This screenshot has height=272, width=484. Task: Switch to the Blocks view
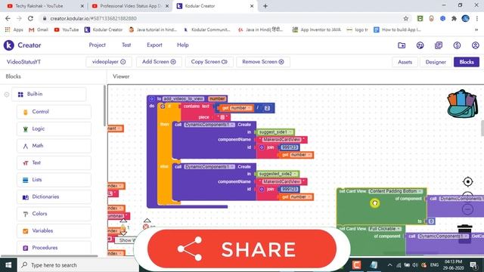point(467,62)
